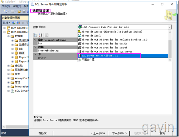This screenshot has width=179, height=137.
Task: Click the Dsn property field
Action: pyautogui.click(x=58, y=44)
